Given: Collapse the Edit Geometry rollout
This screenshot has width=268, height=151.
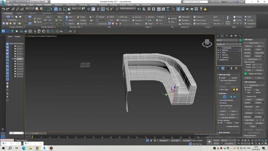Looking at the screenshot, I should (250, 82).
